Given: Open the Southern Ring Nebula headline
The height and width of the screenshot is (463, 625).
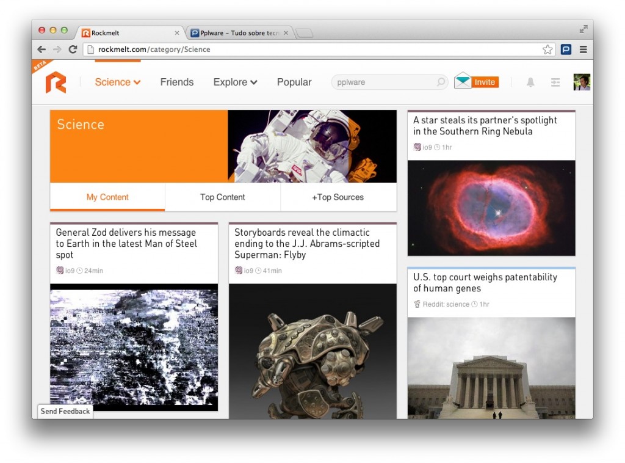Looking at the screenshot, I should (x=485, y=126).
